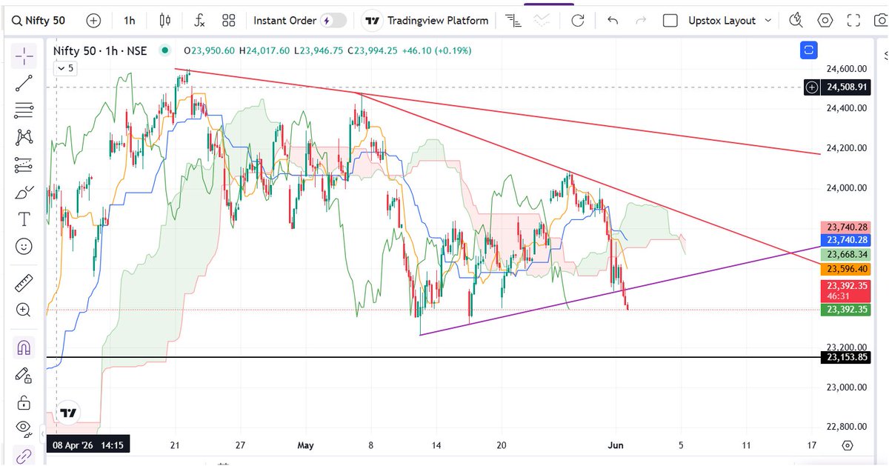Open the chart settings hexagon icon
889x466 pixels.
pyautogui.click(x=825, y=21)
